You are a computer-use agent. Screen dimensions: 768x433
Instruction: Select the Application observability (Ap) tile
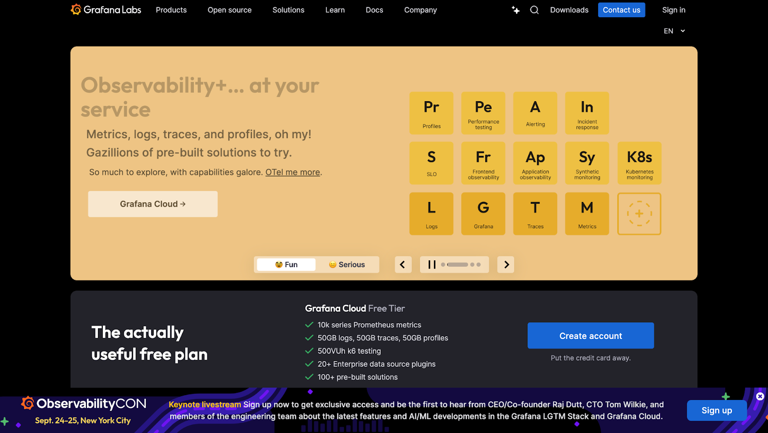(535, 163)
